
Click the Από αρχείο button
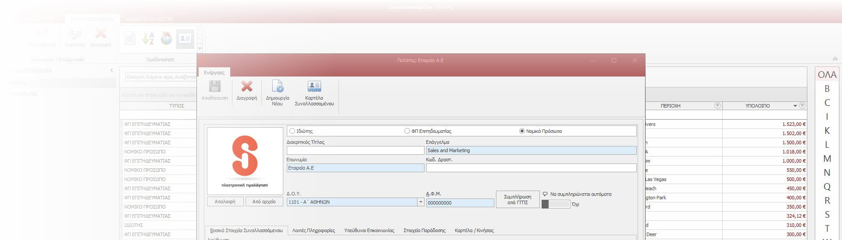pyautogui.click(x=264, y=202)
